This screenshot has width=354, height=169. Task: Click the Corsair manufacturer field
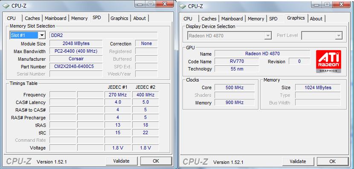pyautogui.click(x=76, y=59)
